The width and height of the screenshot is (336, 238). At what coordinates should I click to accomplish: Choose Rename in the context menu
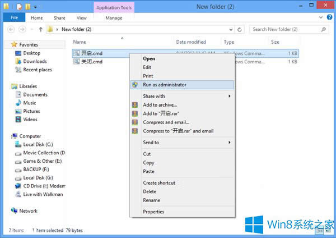[152, 200]
